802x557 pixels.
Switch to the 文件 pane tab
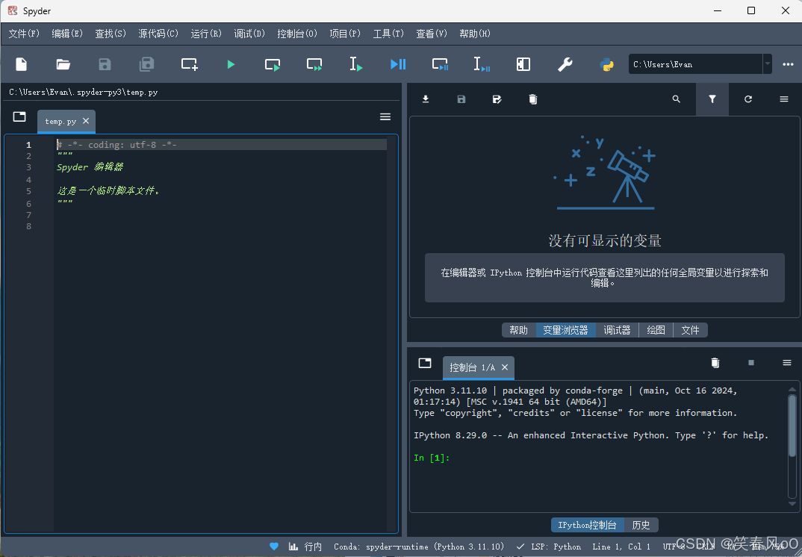[x=690, y=330]
